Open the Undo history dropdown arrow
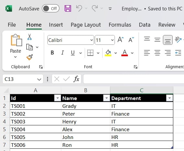This screenshot has width=184, height=151. point(86,8)
